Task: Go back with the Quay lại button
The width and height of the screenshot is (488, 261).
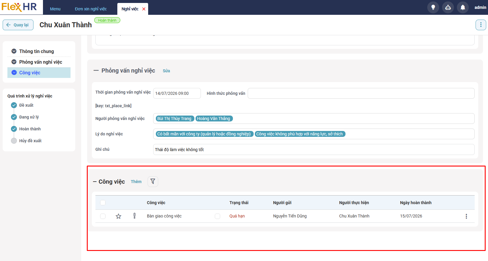Action: point(18,25)
